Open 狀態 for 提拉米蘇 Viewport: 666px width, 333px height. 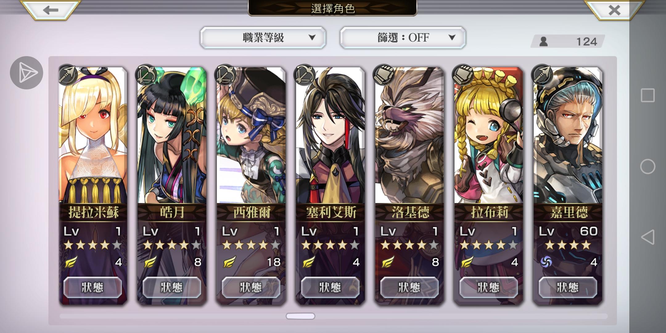(92, 287)
